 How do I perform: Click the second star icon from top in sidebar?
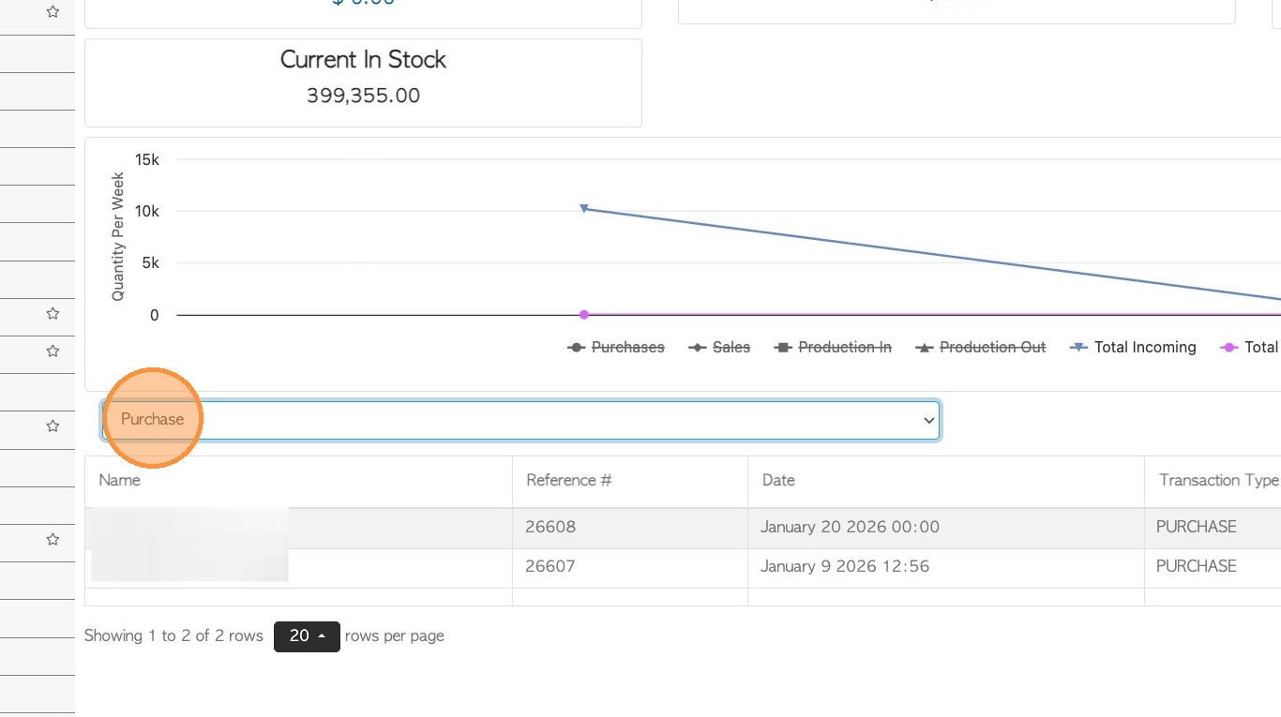coord(53,313)
